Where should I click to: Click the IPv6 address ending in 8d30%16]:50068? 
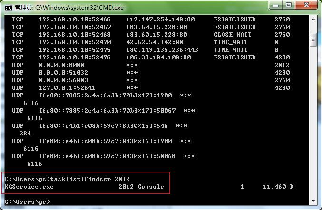[x=107, y=156]
